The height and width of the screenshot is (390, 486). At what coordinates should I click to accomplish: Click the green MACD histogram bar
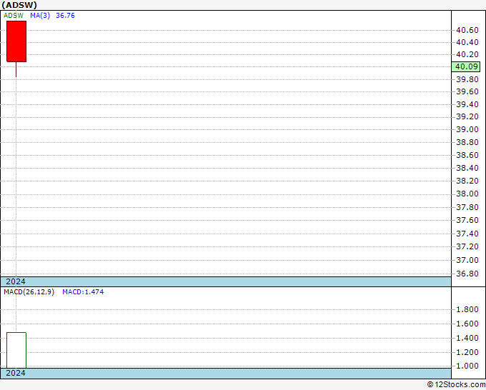pyautogui.click(x=16, y=350)
